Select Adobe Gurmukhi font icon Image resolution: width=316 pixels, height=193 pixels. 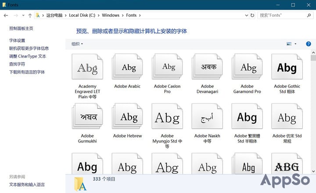87,116
